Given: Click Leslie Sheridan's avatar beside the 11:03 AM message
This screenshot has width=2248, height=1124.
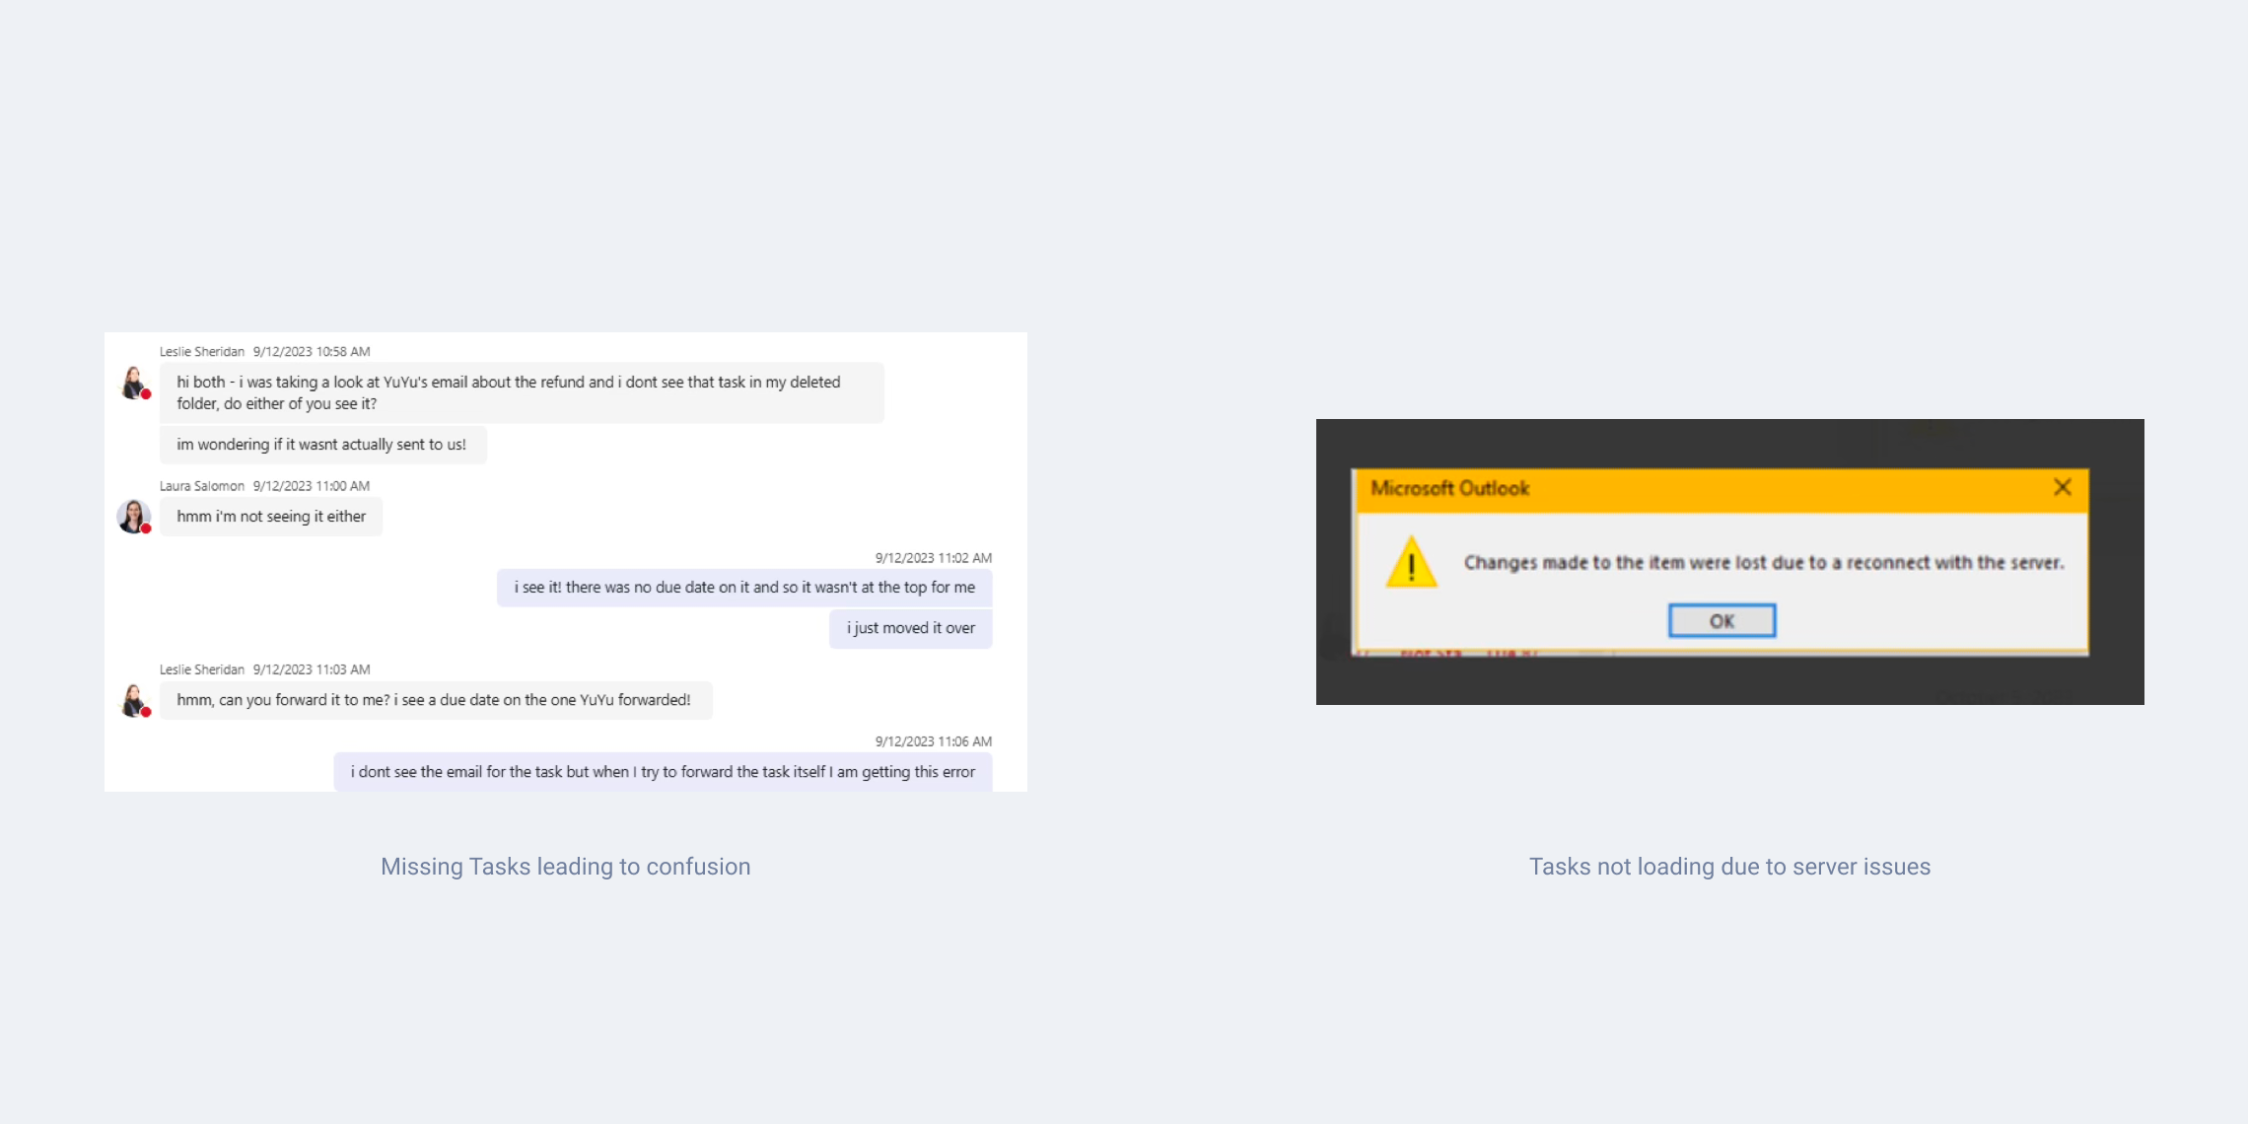Looking at the screenshot, I should point(134,700).
